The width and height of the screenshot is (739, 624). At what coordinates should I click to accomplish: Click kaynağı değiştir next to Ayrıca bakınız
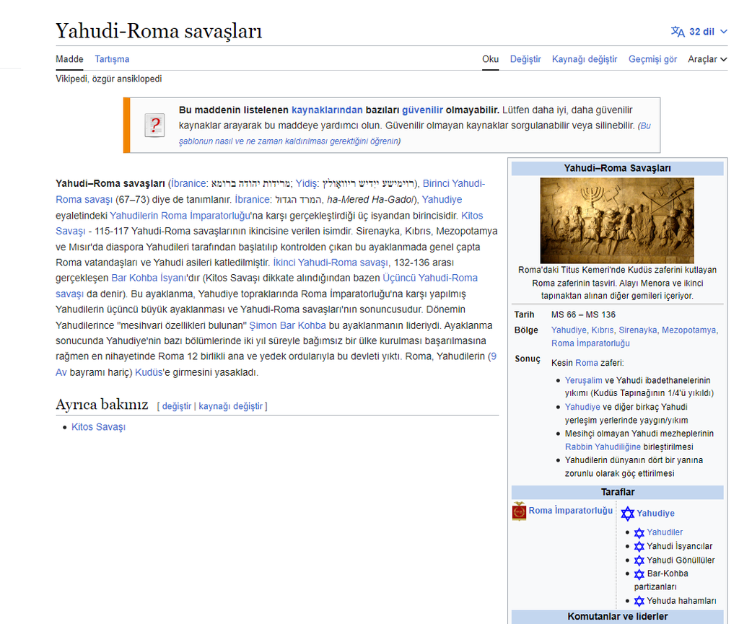230,406
